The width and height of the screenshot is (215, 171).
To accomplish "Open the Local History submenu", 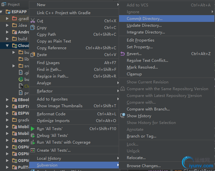I will click(49, 158).
